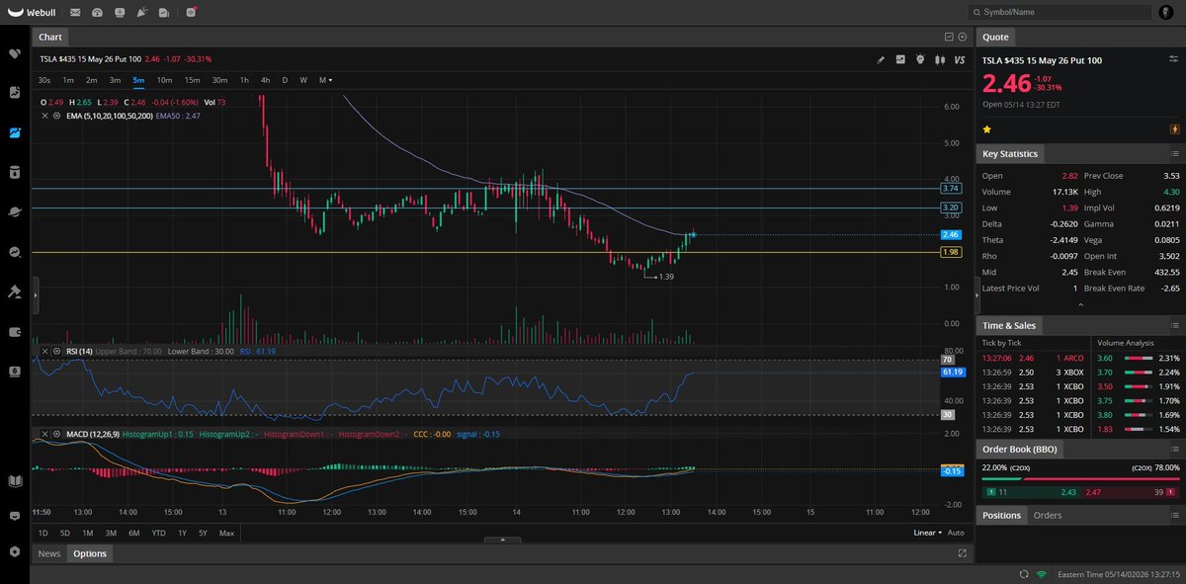Screen dimensions: 1186x584
Task: Collapse Key Statistics with the up chevron
Action: click(1080, 304)
